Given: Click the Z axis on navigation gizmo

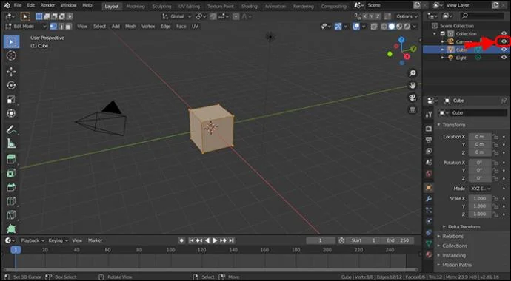Looking at the screenshot, I should (402, 40).
